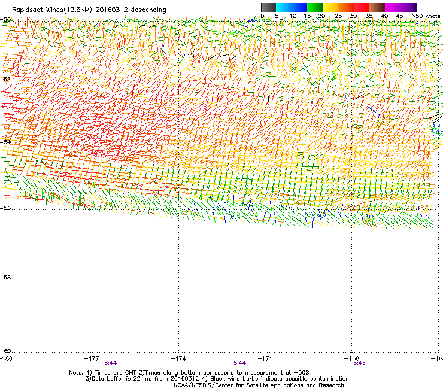Click the 'Times are GMT' note line
The image size is (443, 389).
[189, 373]
